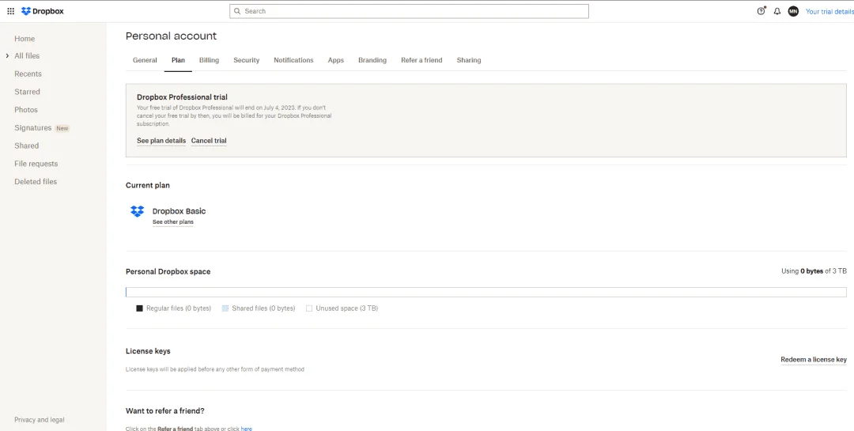The image size is (854, 431).
Task: Open the MN account avatar menu
Action: (794, 11)
